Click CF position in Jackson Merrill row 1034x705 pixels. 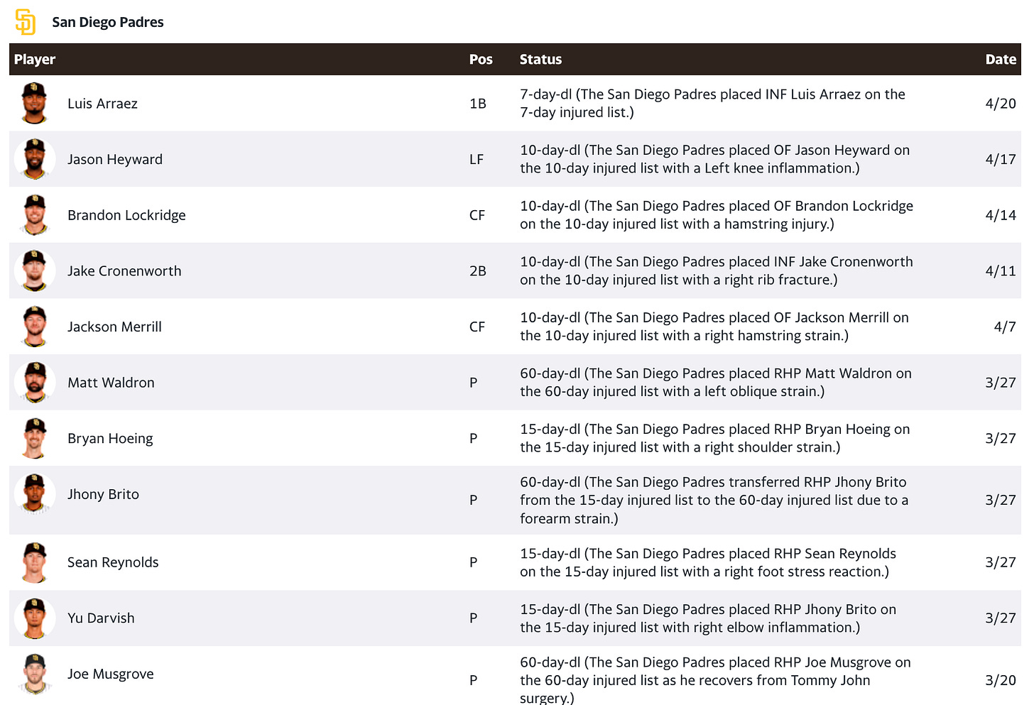[x=477, y=327]
